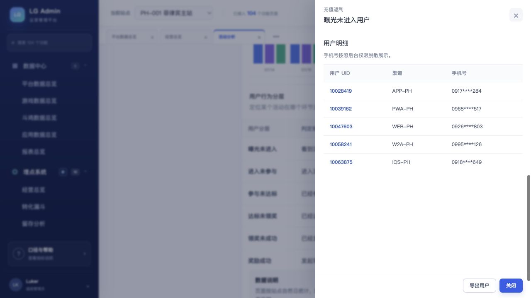Open user UID 10063875
This screenshot has height=298, width=531.
(x=341, y=162)
